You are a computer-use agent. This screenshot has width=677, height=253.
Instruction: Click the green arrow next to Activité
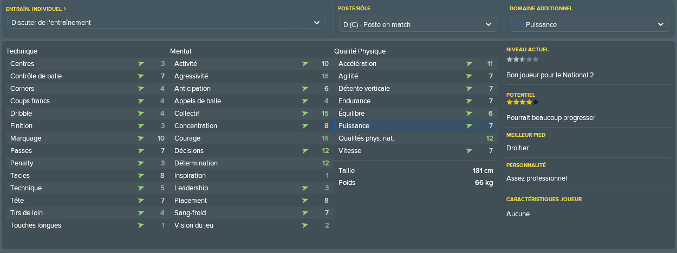tap(305, 64)
